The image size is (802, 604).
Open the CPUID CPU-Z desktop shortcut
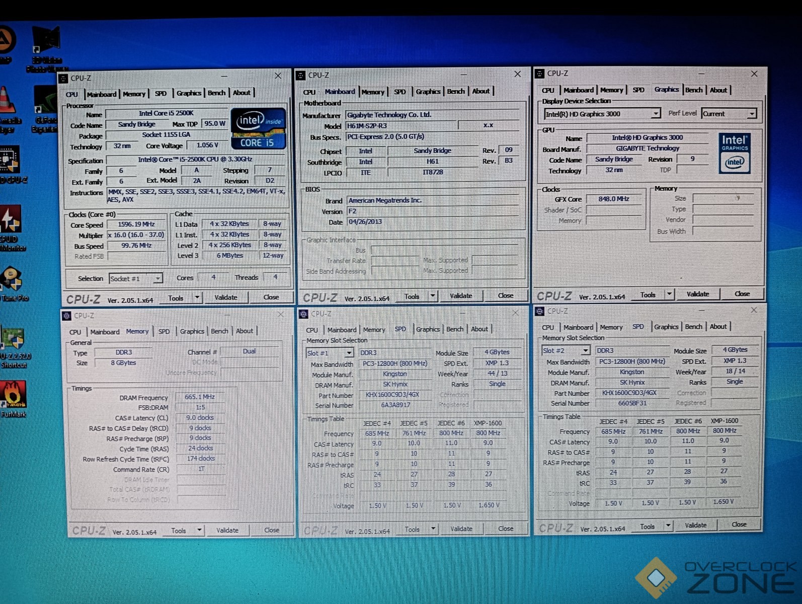[x=11, y=164]
